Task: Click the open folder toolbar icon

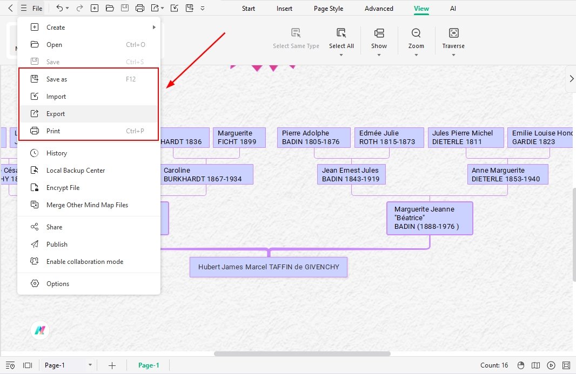Action: (110, 8)
